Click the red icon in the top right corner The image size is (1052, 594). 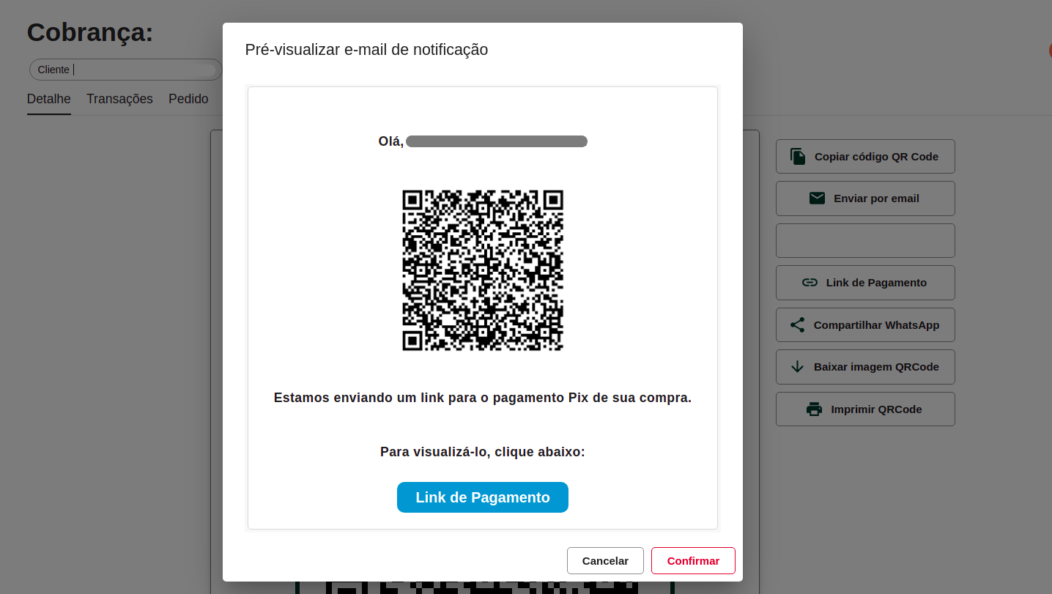(x=1050, y=50)
